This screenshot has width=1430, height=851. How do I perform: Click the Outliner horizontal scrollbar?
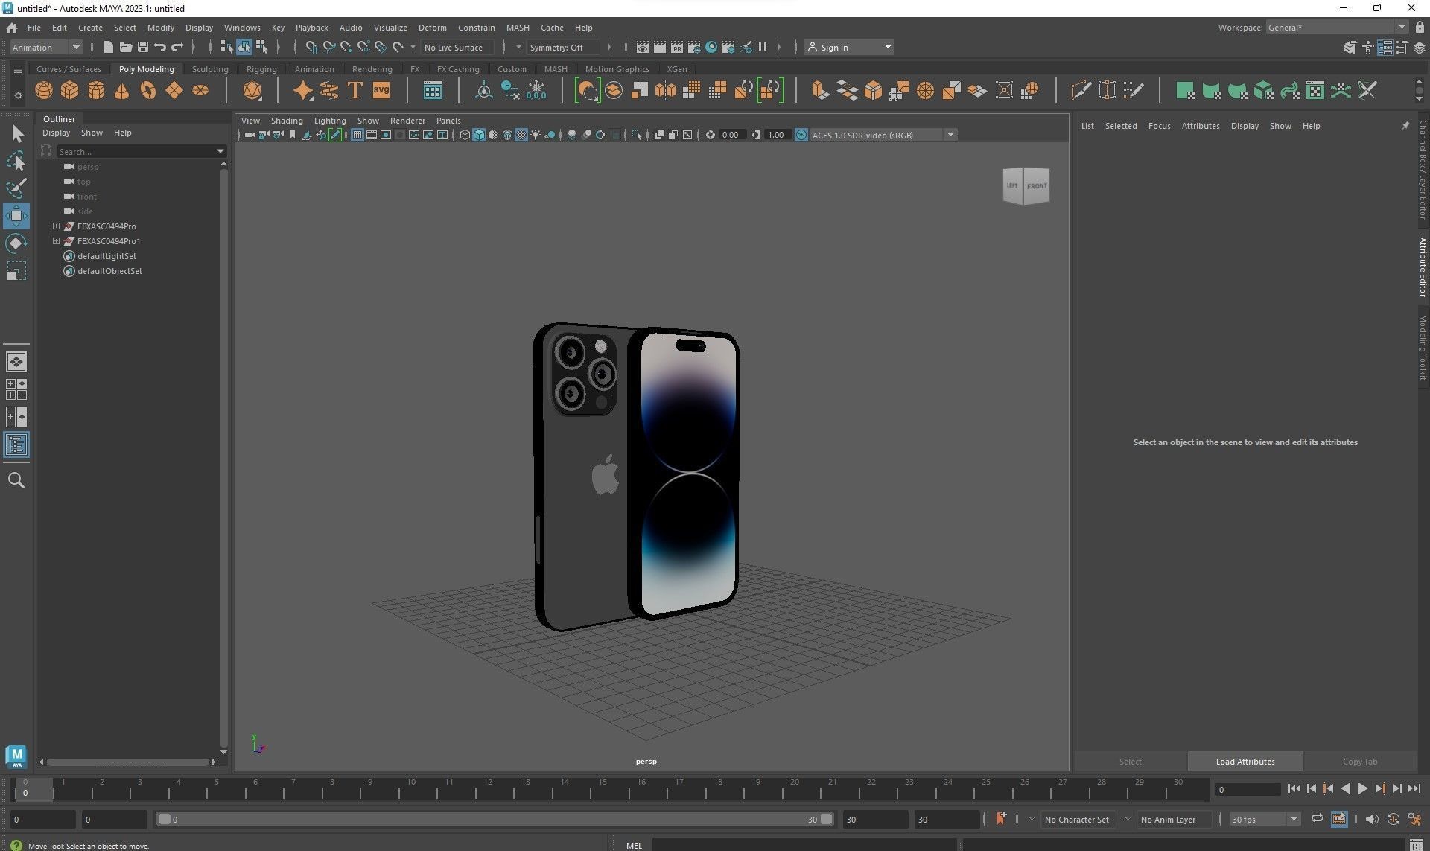(127, 762)
